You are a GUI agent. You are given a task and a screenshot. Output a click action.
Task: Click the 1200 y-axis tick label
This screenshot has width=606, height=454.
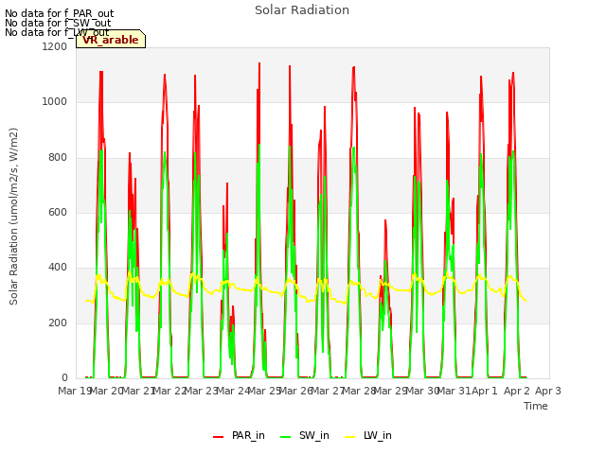click(55, 46)
